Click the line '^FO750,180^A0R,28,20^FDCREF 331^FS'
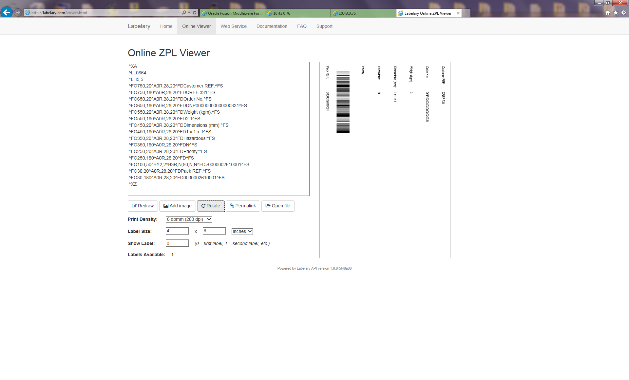This screenshot has width=629, height=380. (172, 92)
